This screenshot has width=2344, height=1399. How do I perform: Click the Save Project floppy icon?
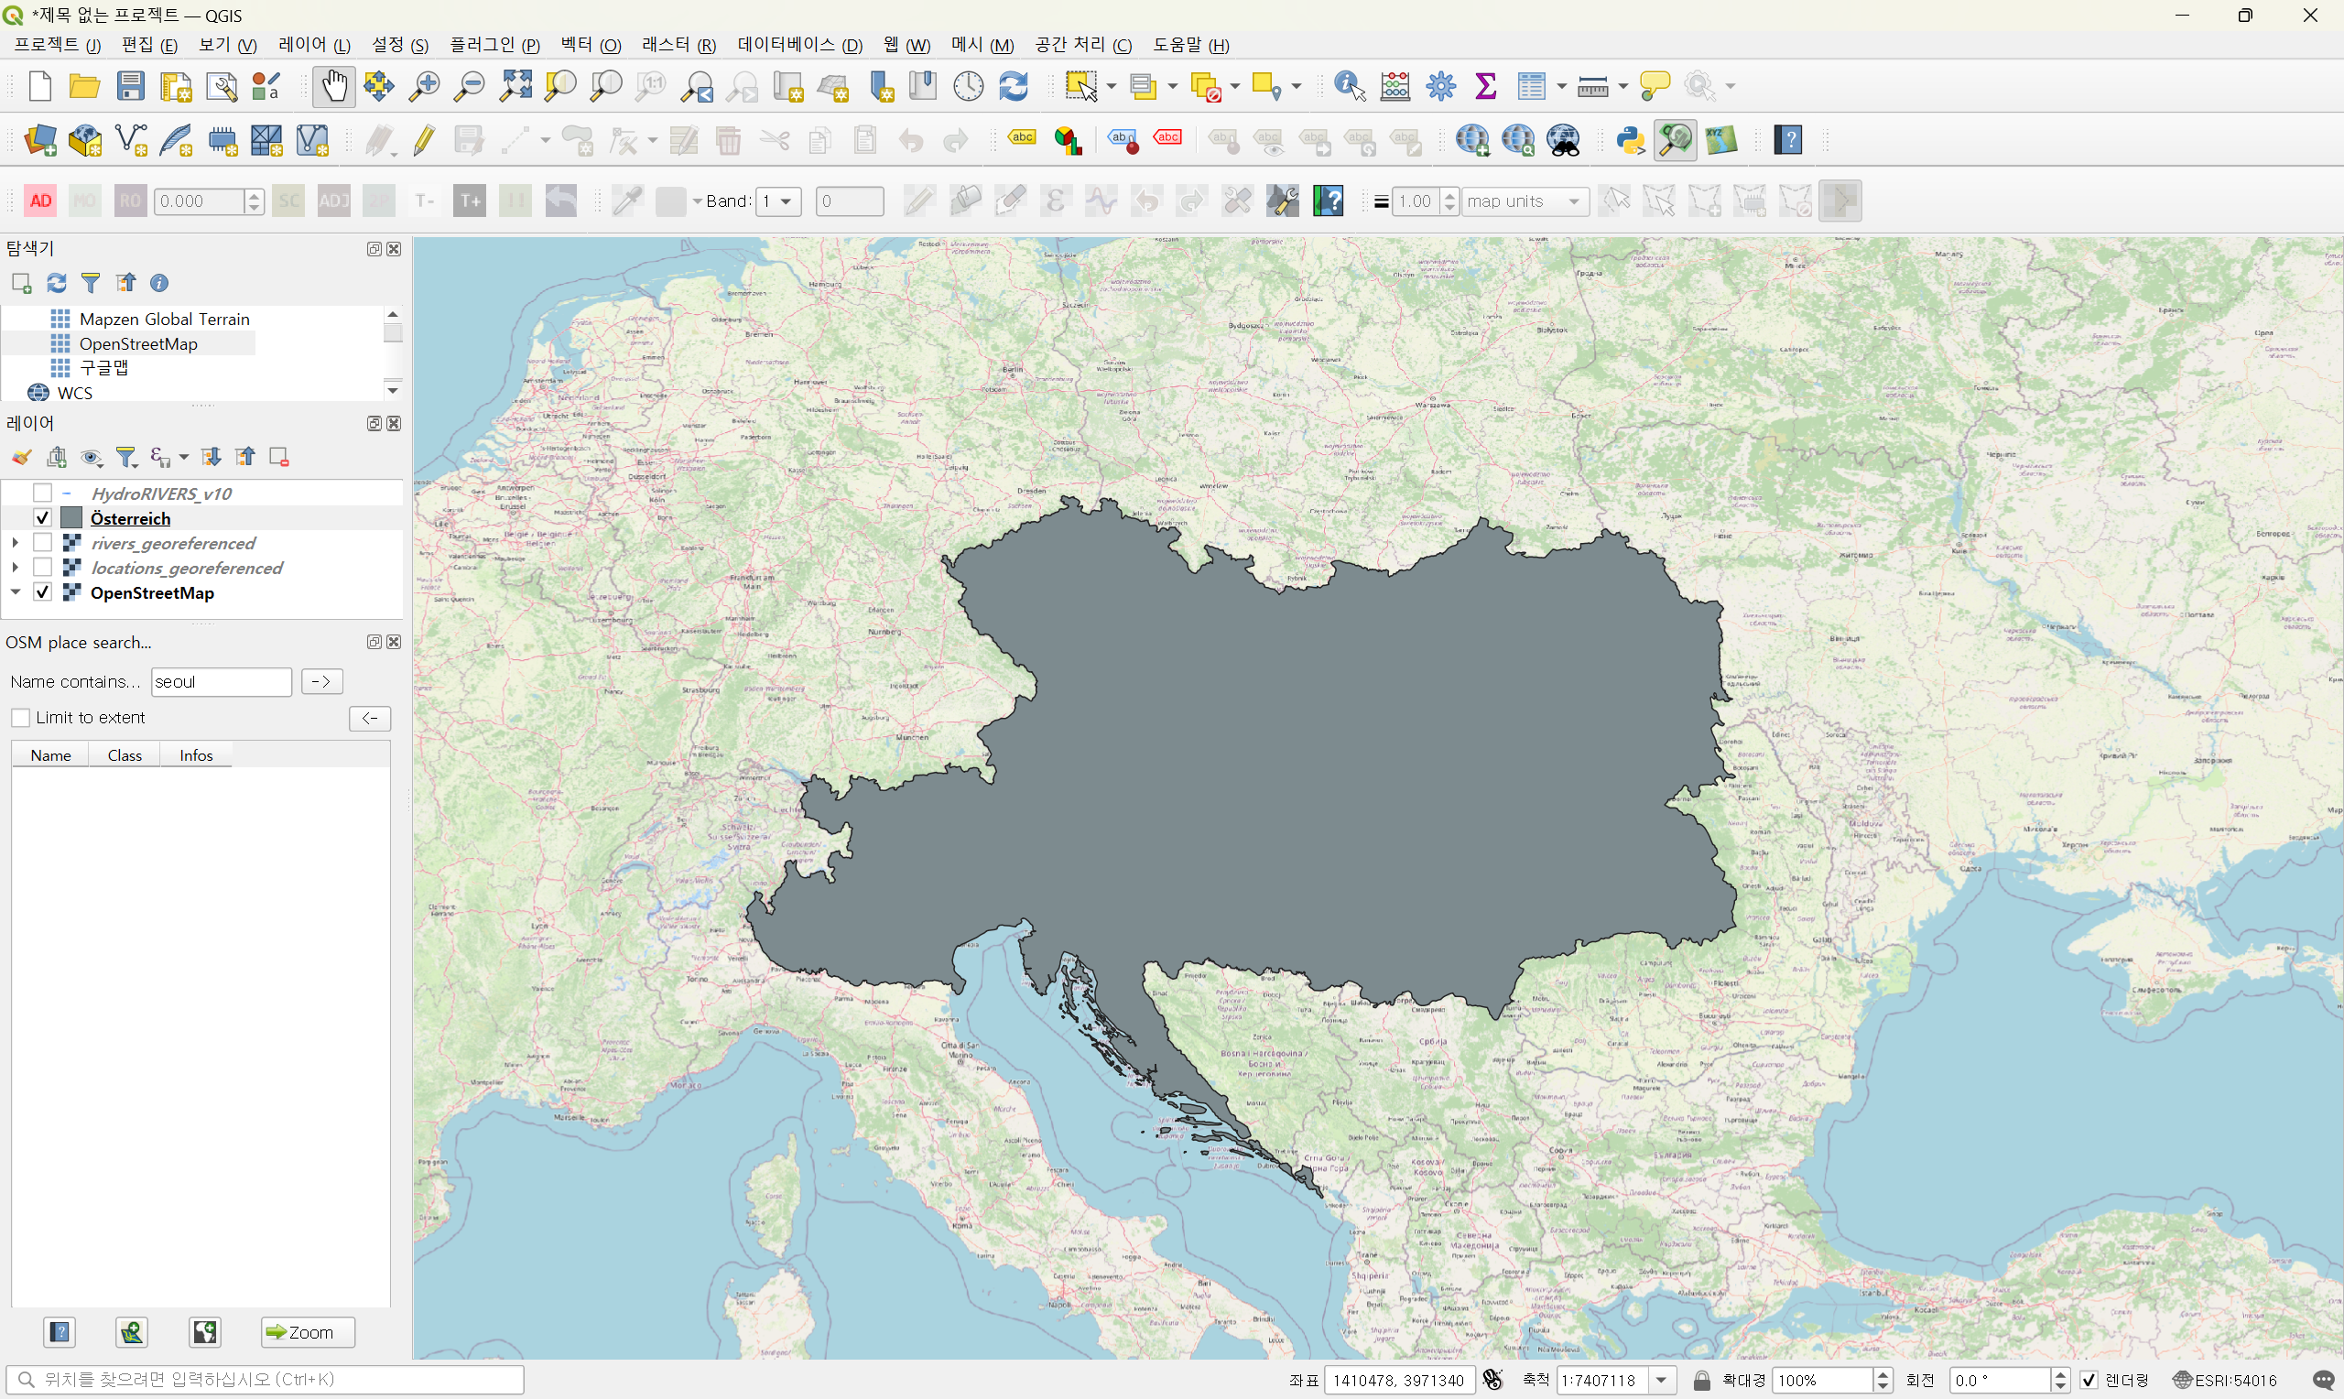tap(130, 87)
